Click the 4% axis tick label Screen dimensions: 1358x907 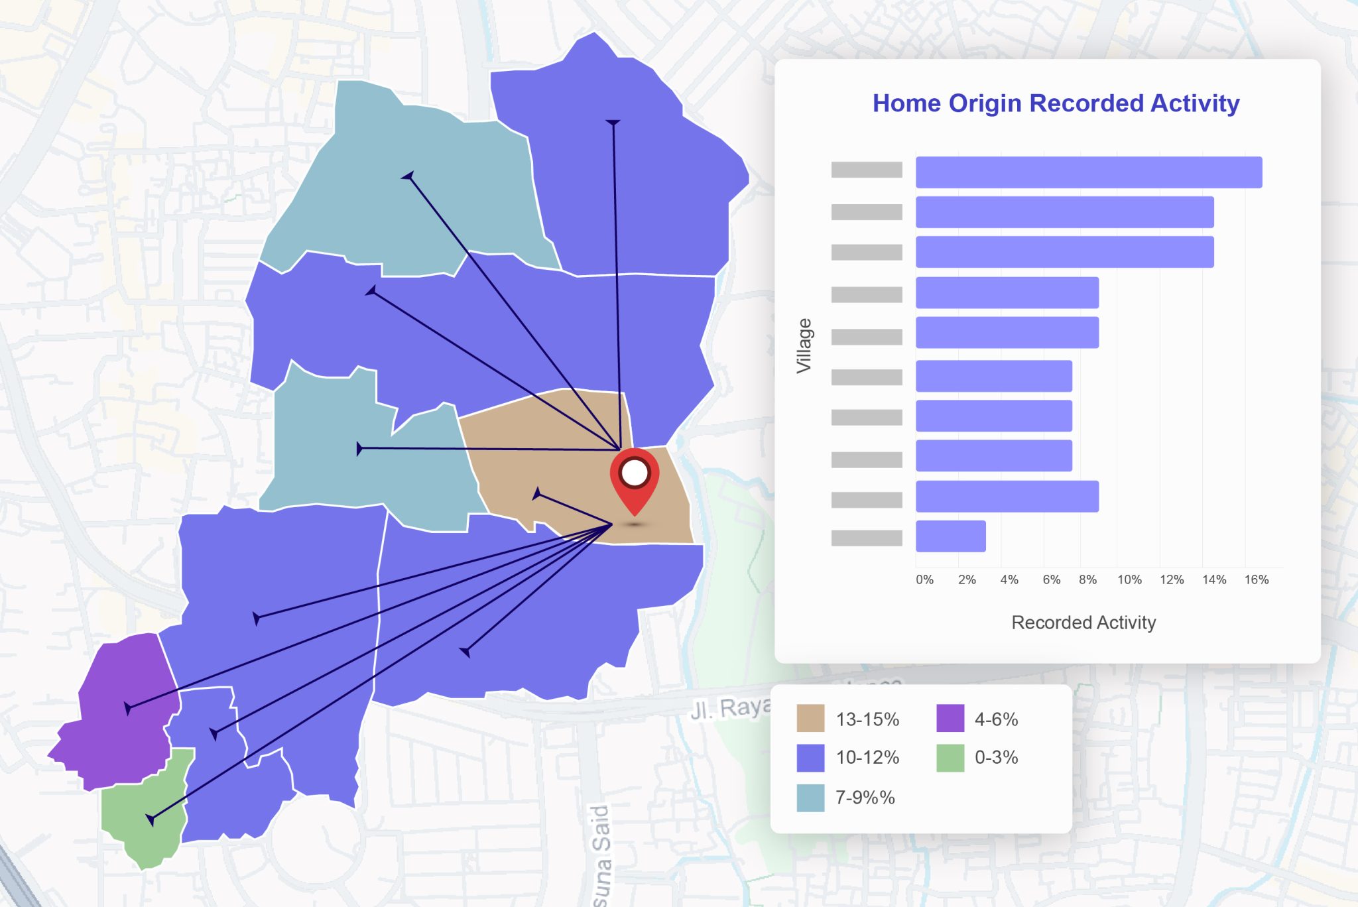pyautogui.click(x=1009, y=579)
